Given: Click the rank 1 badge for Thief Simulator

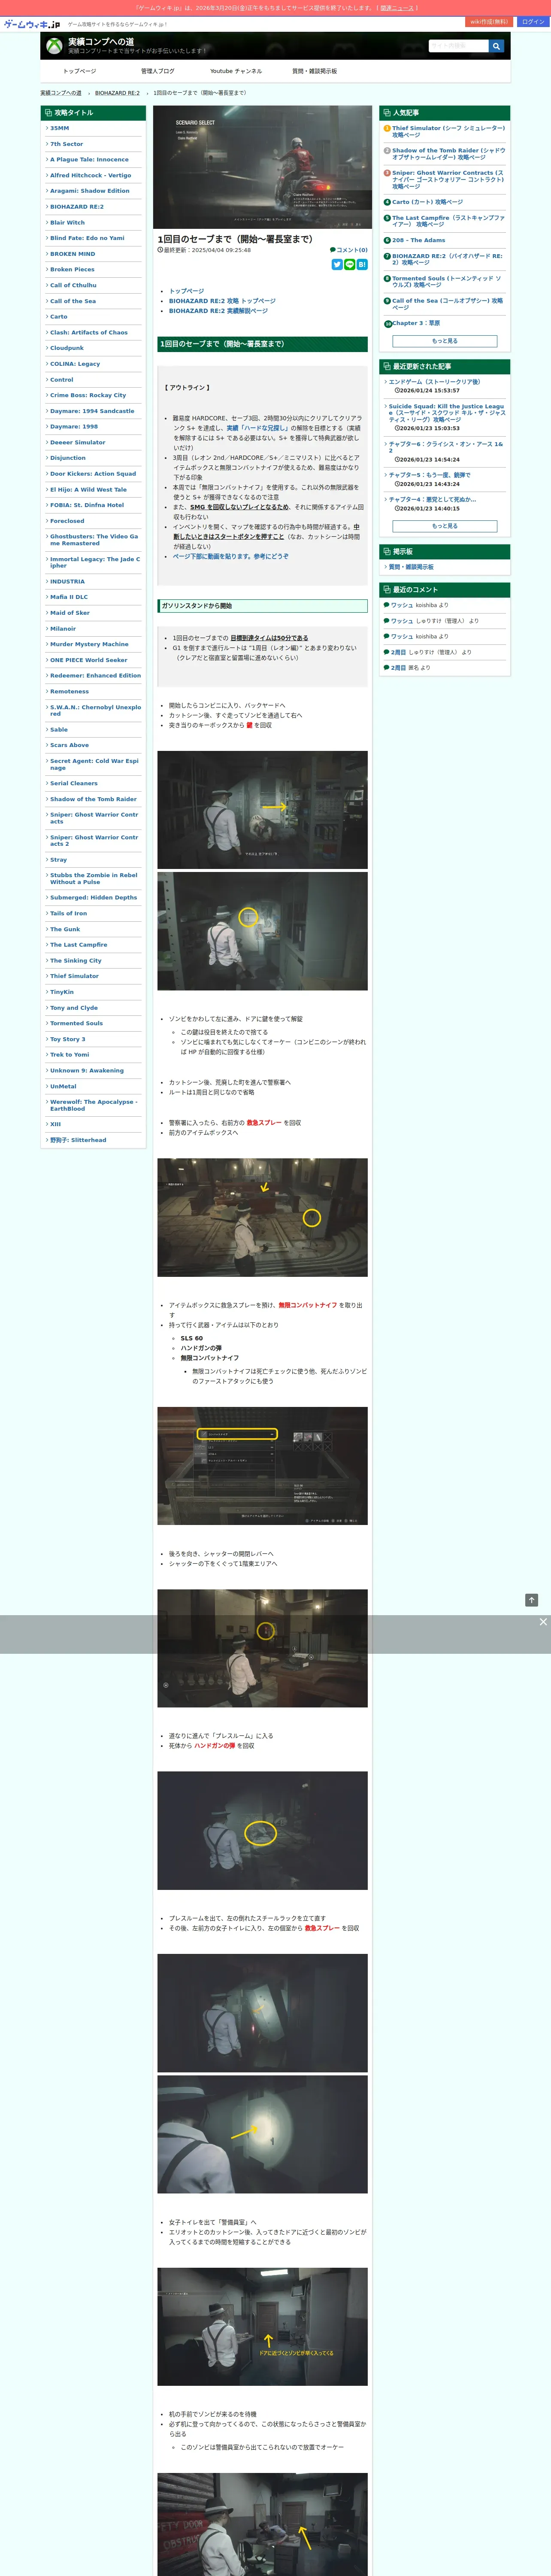Looking at the screenshot, I should pyautogui.click(x=387, y=128).
